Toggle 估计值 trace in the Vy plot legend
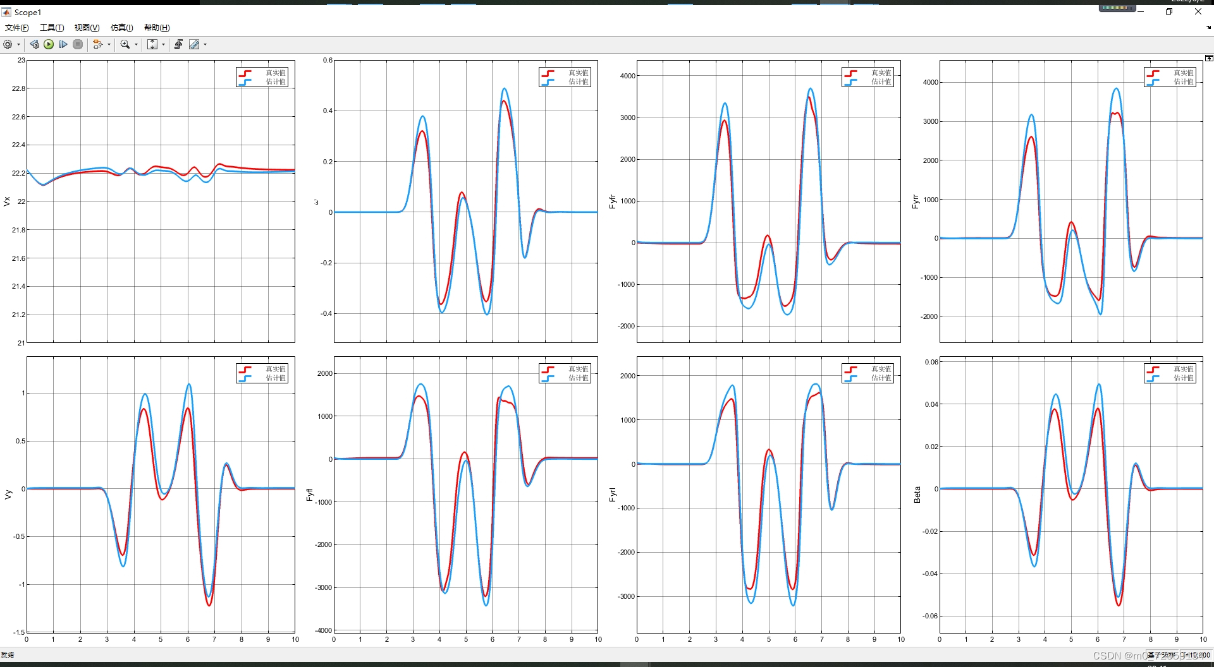Screen dimensions: 1214x667 [x=275, y=378]
